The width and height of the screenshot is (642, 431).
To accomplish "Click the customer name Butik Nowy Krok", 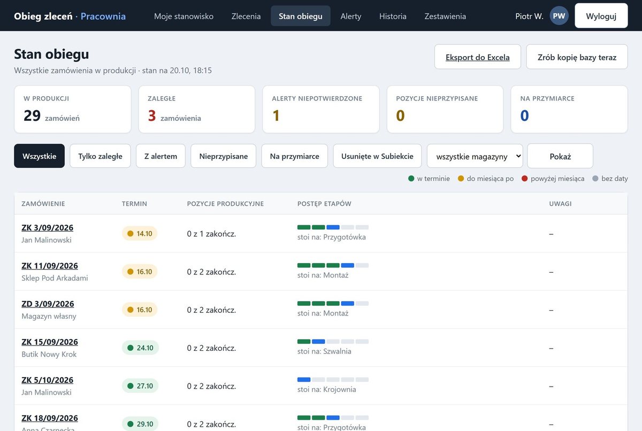I will tap(49, 354).
